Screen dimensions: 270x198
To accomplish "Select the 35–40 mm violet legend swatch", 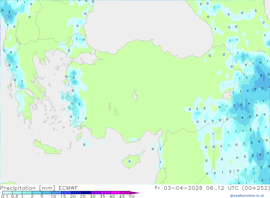I will (x=105, y=193).
